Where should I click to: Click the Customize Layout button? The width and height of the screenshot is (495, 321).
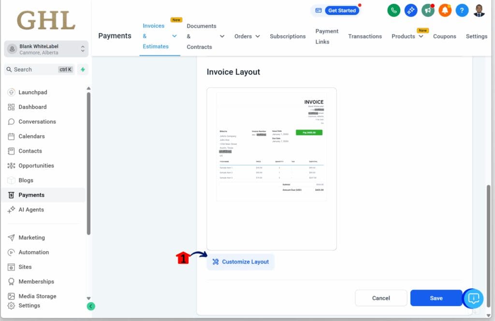coord(240,261)
